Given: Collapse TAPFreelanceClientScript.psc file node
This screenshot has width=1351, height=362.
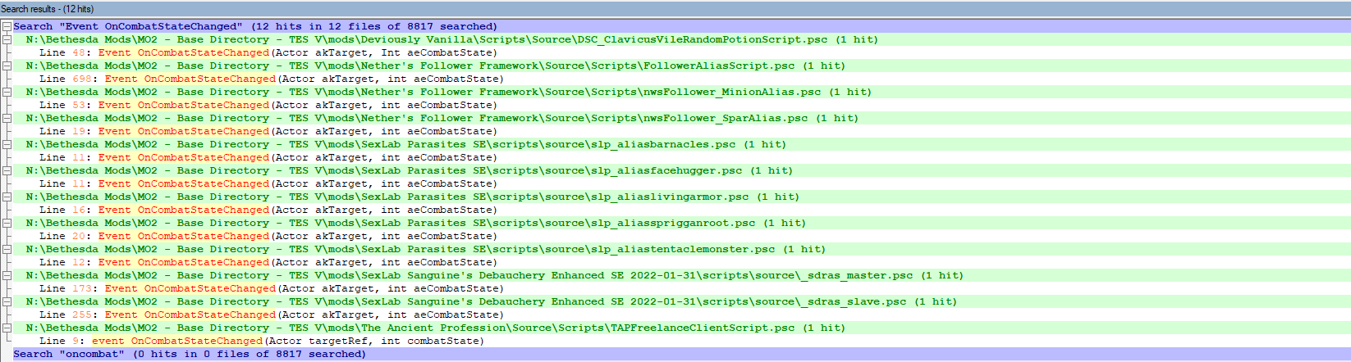Looking at the screenshot, I should coord(7,328).
